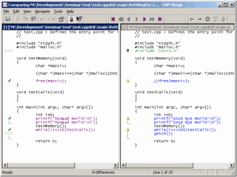Click right pane horizontal scrollbar thumb
Screen dimensions: 237x177
(159, 165)
